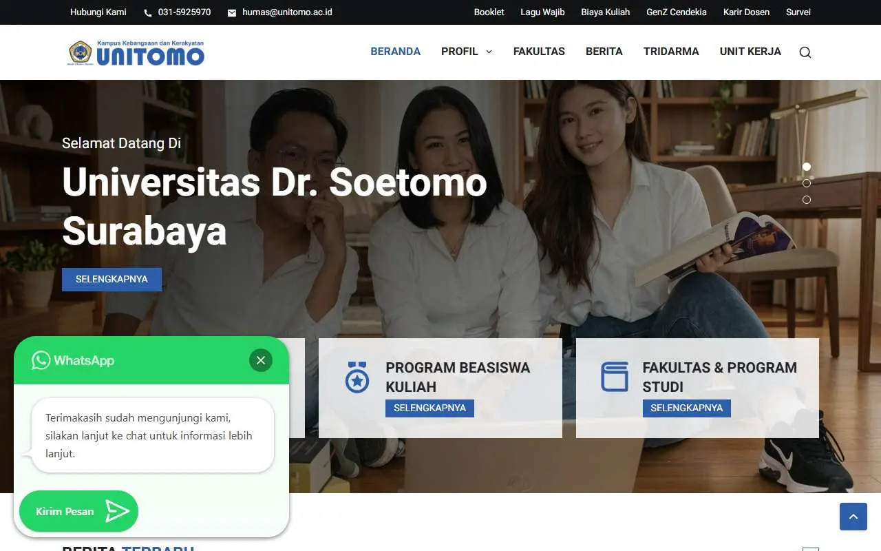Open the TRIDARMA menu item
Screen dimensions: 881x551
coord(671,52)
